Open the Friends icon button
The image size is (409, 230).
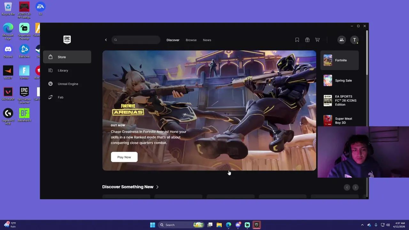[x=342, y=40]
